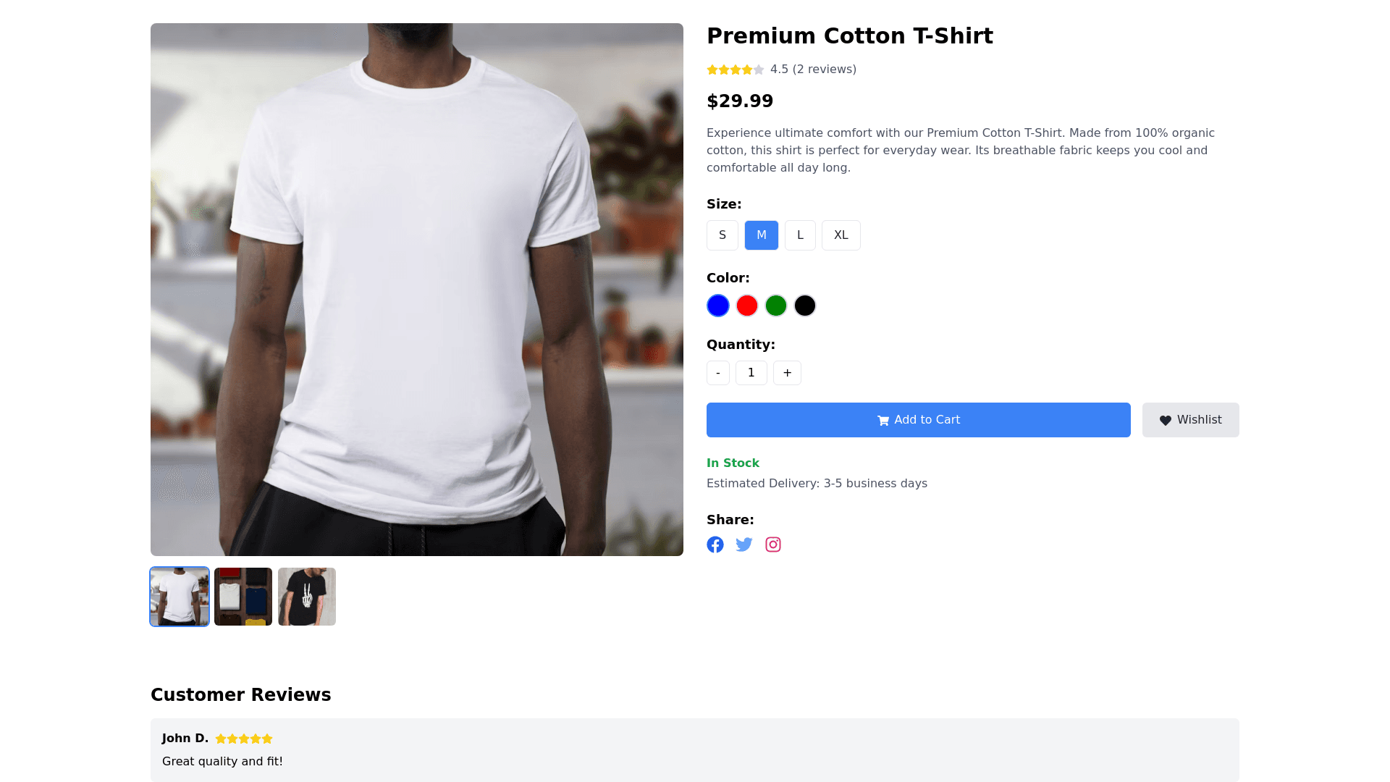
Task: Share product on Facebook
Action: [715, 545]
